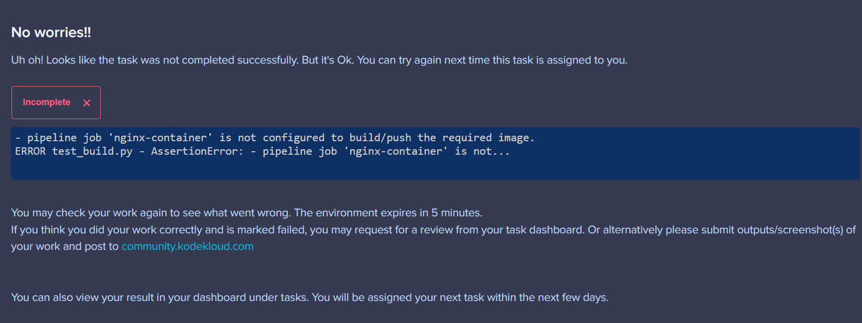Click "But it's Ok." in the message

click(x=328, y=60)
